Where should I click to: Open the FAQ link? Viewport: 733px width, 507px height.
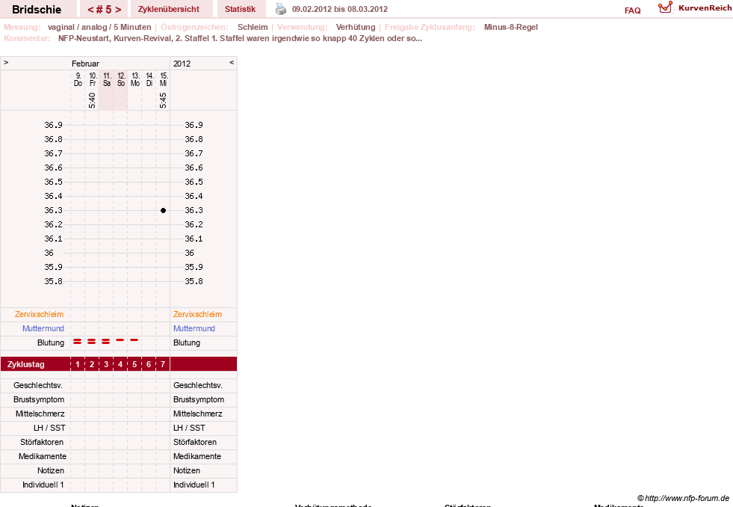[x=632, y=10]
